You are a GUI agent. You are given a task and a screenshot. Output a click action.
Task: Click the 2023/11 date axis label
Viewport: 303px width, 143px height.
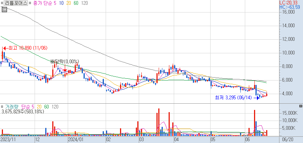[8, 139]
